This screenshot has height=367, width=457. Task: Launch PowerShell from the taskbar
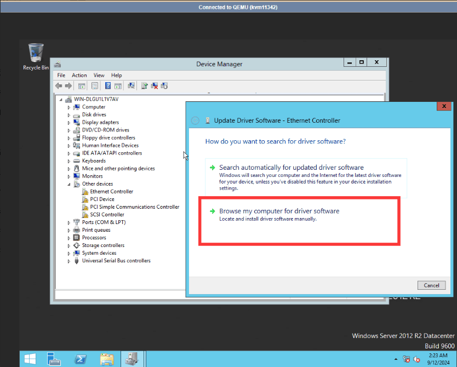[81, 359]
